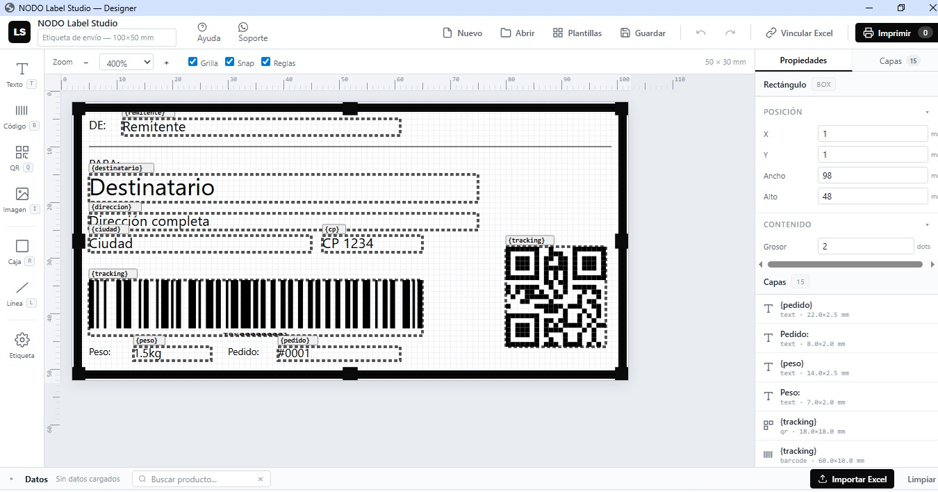
Task: Click the Imprimir button
Action: [896, 33]
